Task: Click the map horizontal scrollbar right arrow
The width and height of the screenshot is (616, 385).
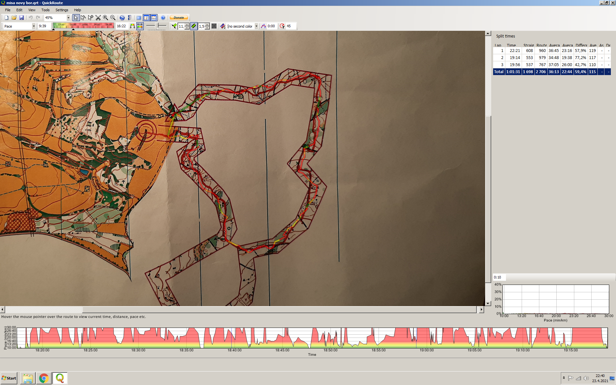Action: click(x=481, y=310)
